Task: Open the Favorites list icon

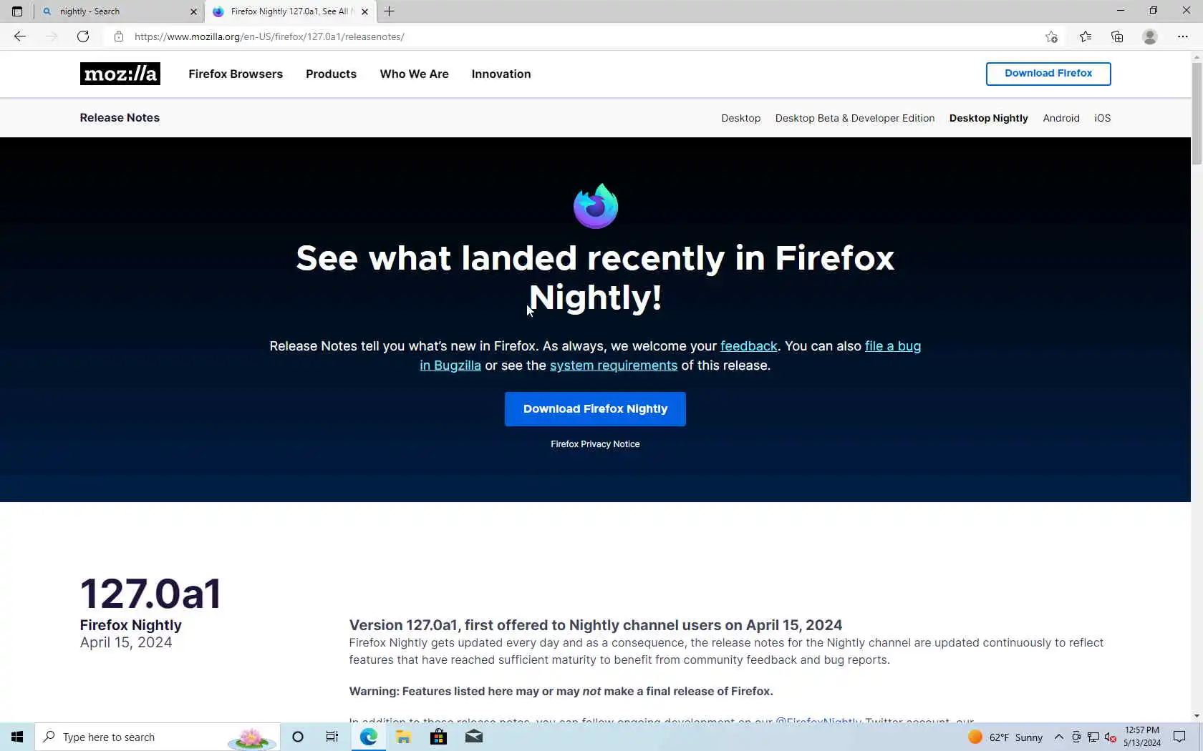Action: (1086, 36)
